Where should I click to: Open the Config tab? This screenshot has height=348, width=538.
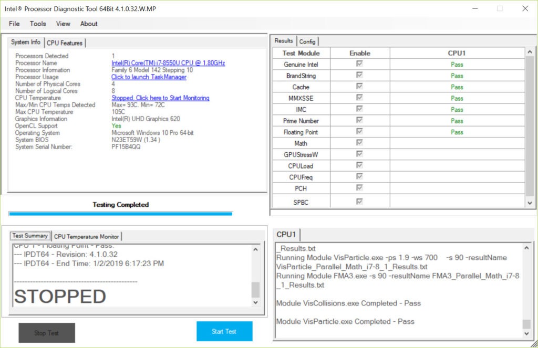(x=307, y=41)
